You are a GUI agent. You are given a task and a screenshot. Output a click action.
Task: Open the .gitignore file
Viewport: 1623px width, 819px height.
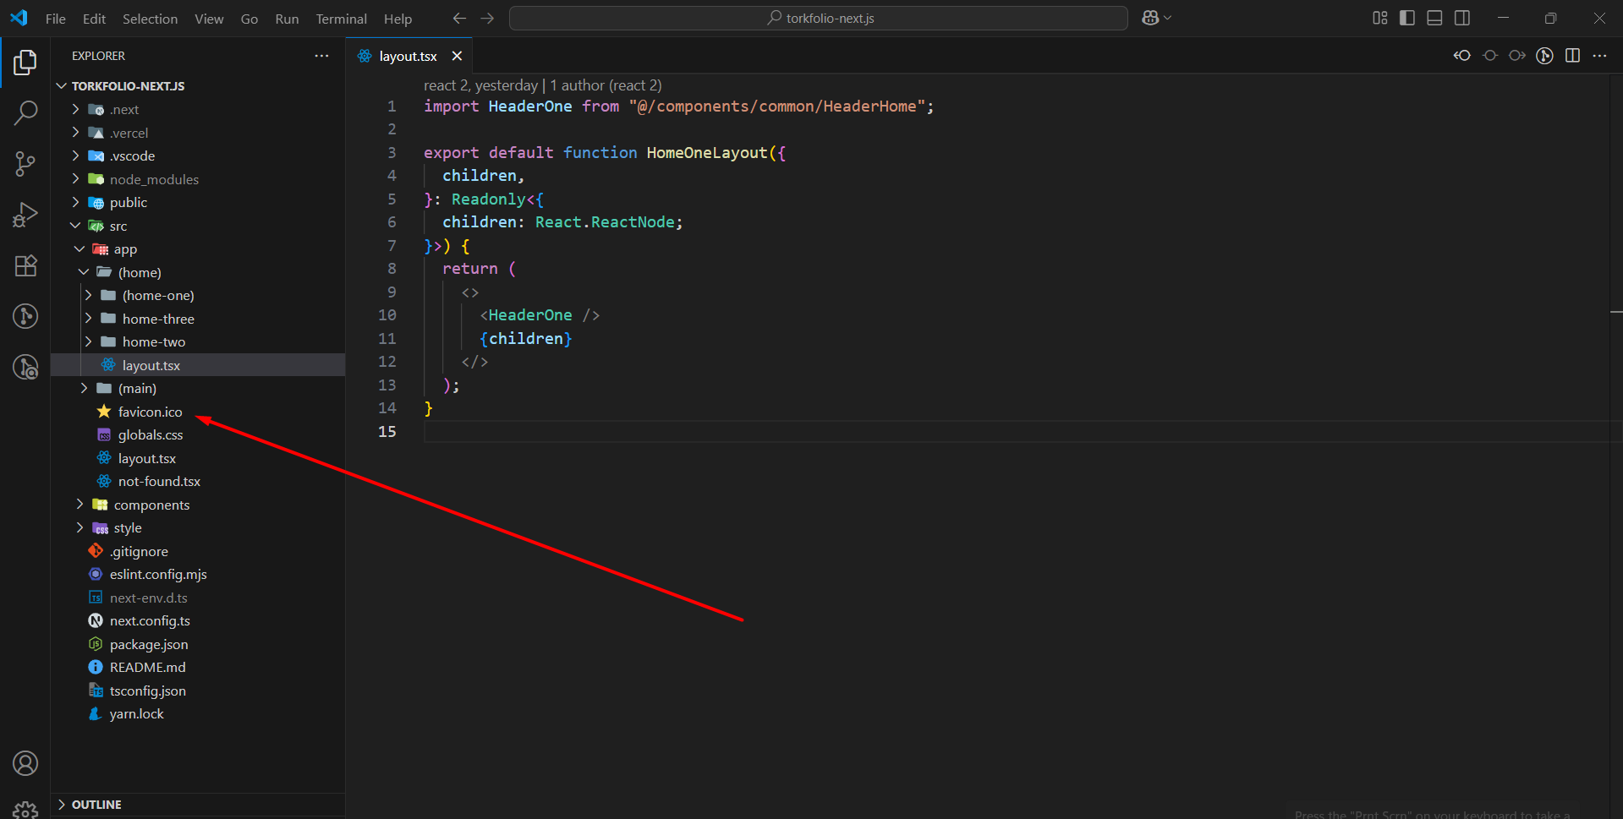pyautogui.click(x=198, y=551)
